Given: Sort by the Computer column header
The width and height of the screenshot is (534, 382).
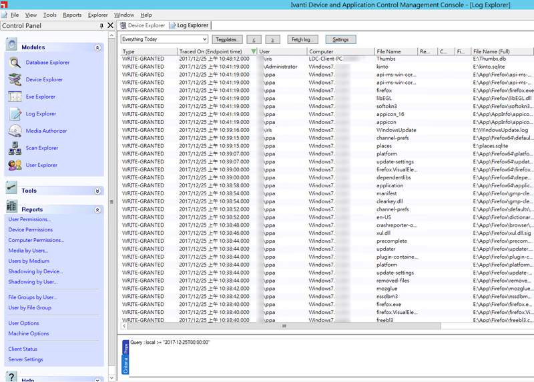Looking at the screenshot, I should click(x=340, y=51).
